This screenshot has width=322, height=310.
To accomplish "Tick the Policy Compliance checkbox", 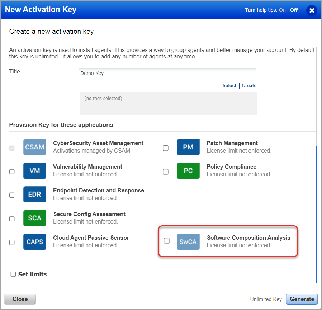I will pyautogui.click(x=166, y=171).
